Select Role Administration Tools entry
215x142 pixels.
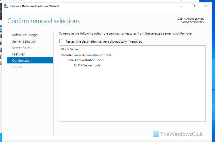85,60
